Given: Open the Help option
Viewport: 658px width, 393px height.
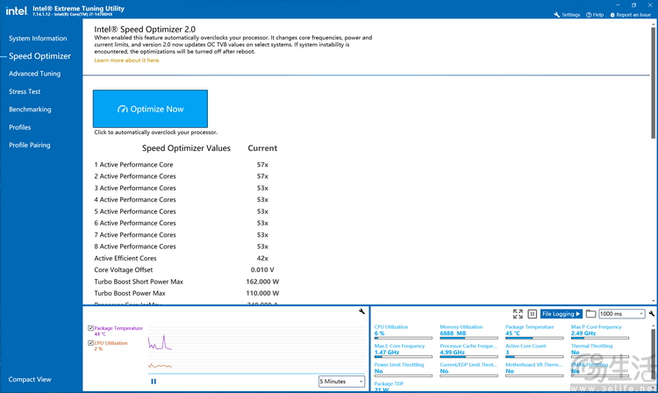Looking at the screenshot, I should [595, 15].
